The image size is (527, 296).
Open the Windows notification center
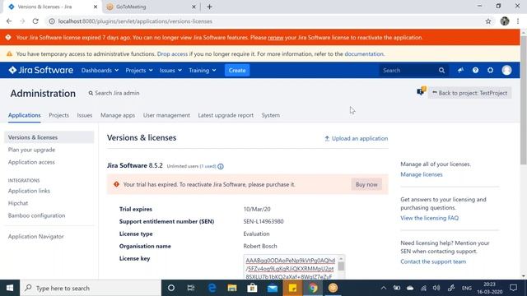pyautogui.click(x=513, y=288)
